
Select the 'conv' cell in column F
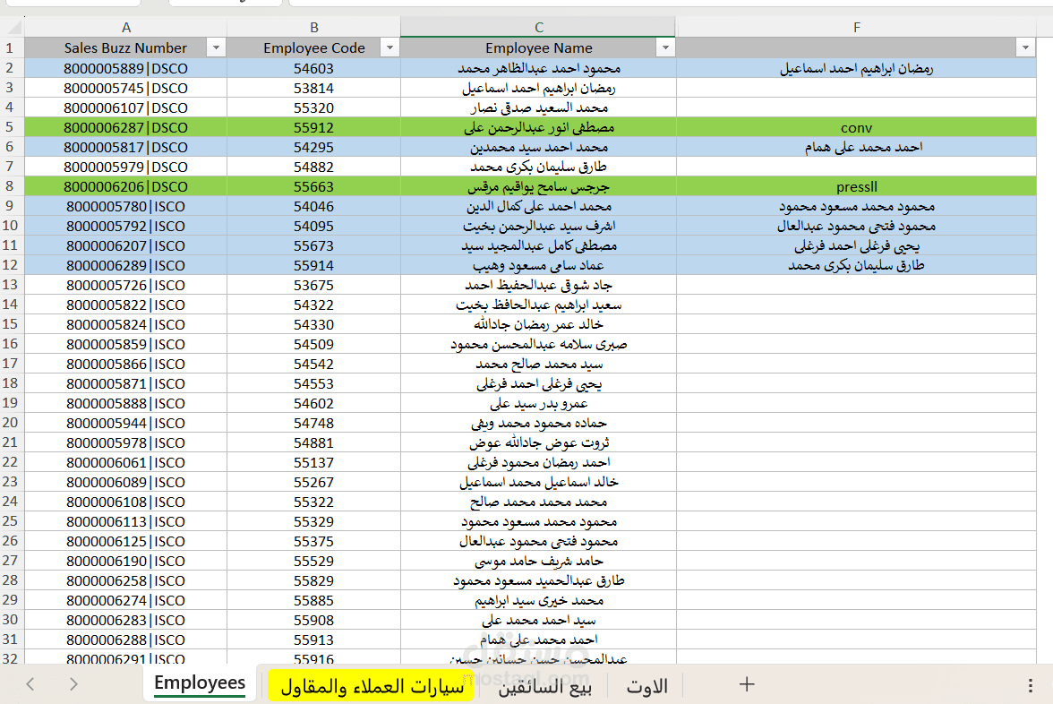coord(856,127)
